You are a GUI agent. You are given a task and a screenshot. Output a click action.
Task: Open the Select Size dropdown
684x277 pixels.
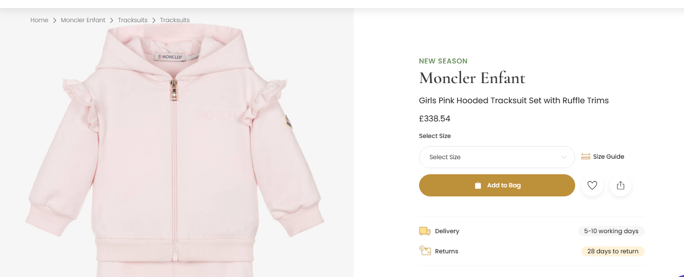496,157
